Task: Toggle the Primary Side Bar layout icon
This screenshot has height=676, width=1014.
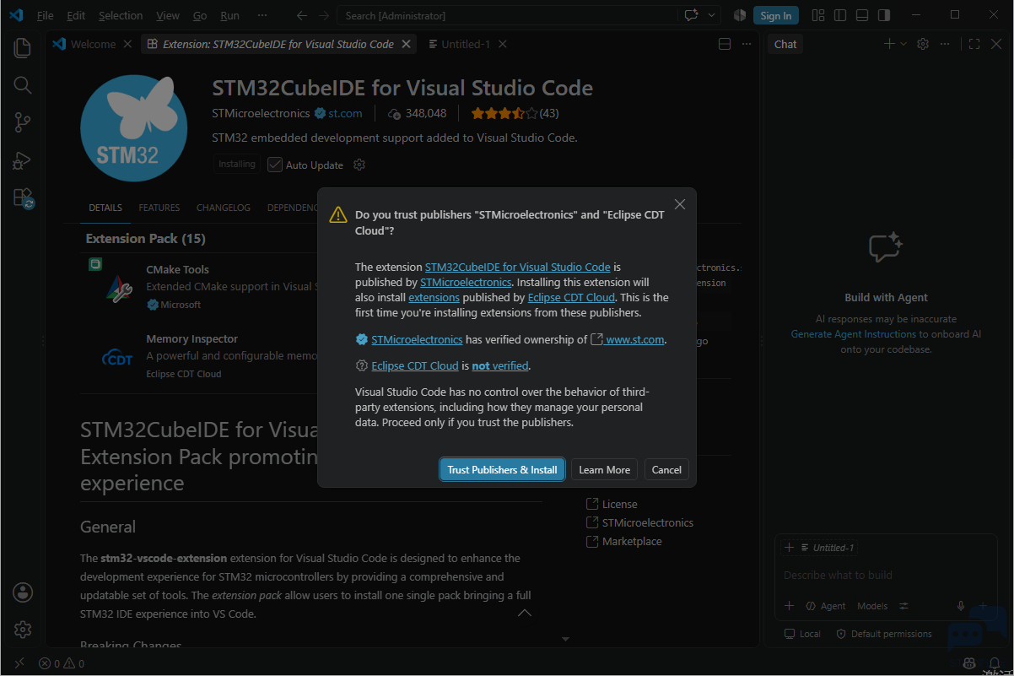Action: point(840,15)
